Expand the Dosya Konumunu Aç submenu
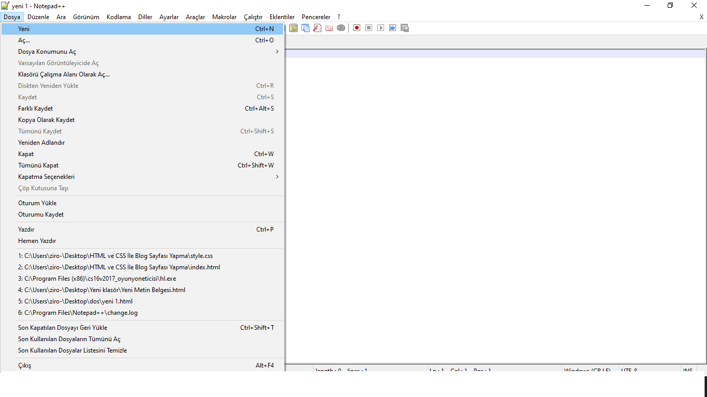The width and height of the screenshot is (707, 397). (x=142, y=52)
